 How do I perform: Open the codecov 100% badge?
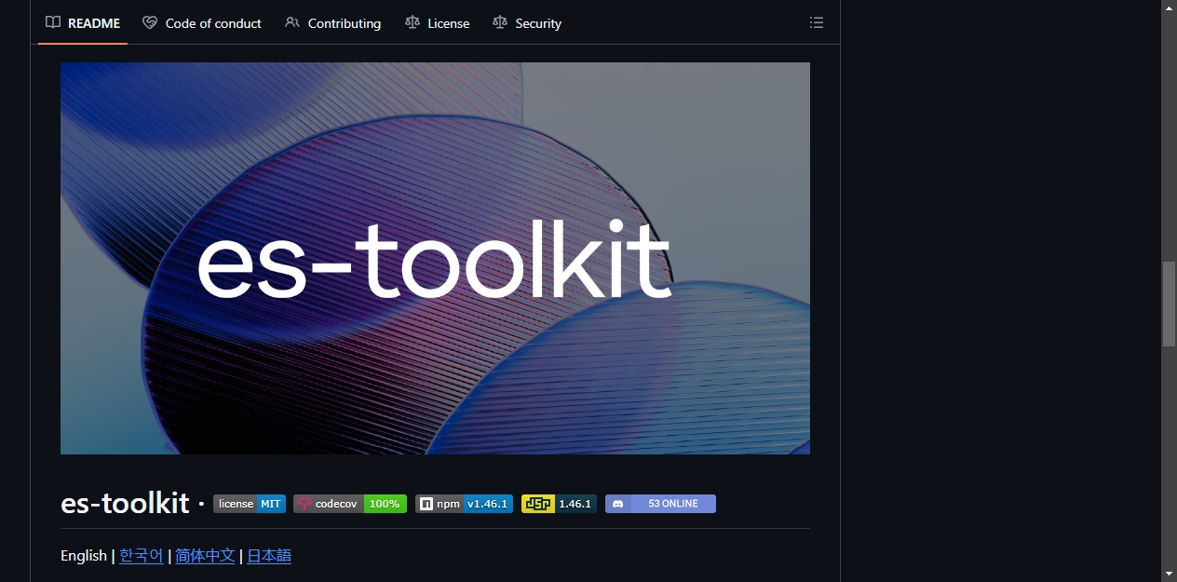click(350, 504)
